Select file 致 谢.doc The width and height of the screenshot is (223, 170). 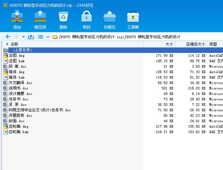(18, 66)
